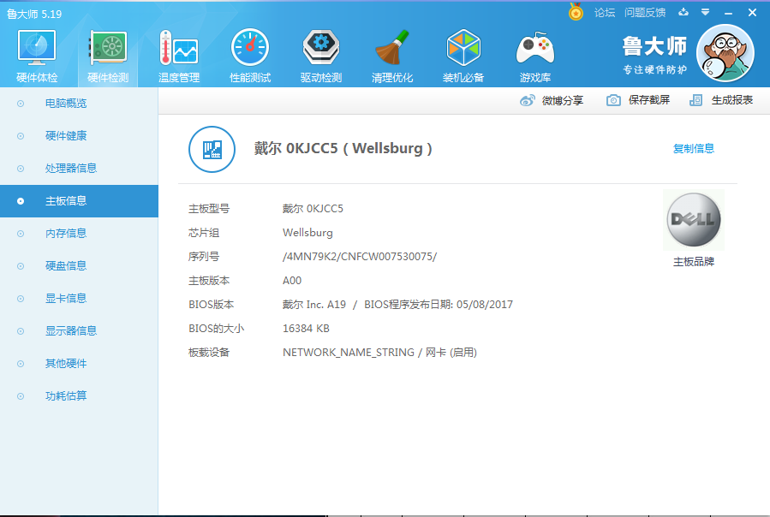Click the BIOS version 戴尔 Inc. A19 text
This screenshot has height=517, width=770.
pyautogui.click(x=314, y=305)
